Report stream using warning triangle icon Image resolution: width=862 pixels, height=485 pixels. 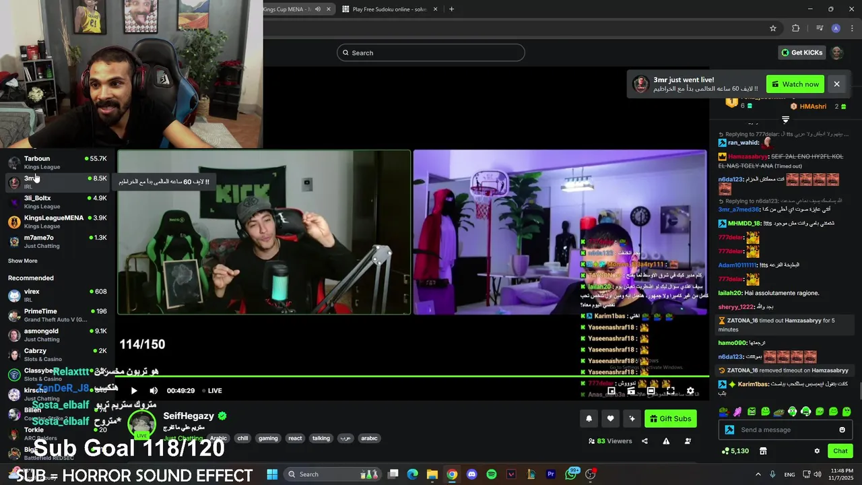click(666, 441)
